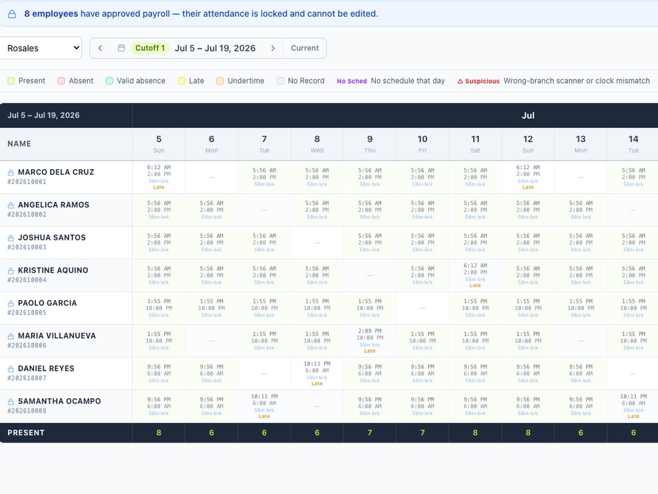The width and height of the screenshot is (658, 494).
Task: Click the PRESENT footer row label
Action: (x=26, y=433)
